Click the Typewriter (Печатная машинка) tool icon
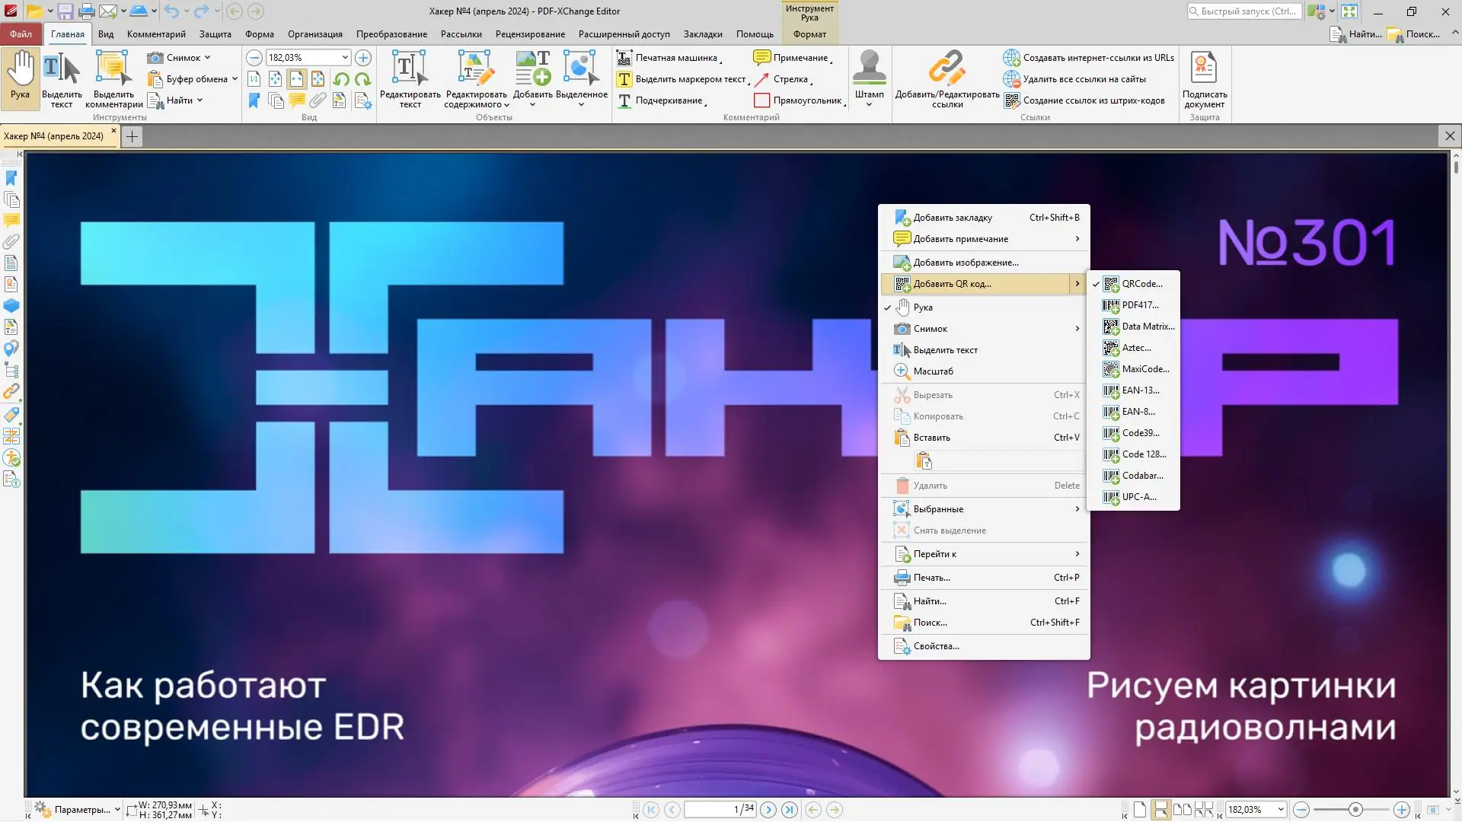Viewport: 1462px width, 822px height. [x=624, y=58]
